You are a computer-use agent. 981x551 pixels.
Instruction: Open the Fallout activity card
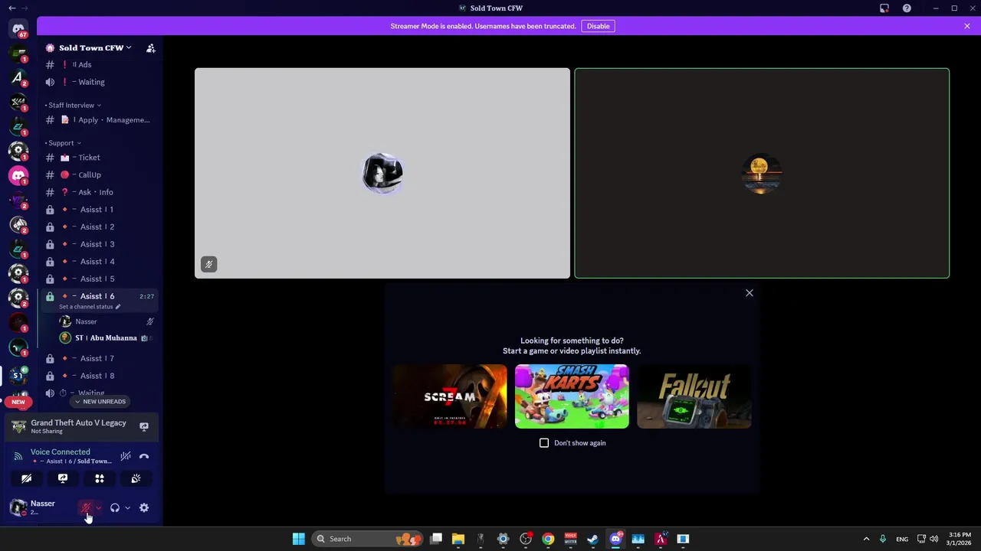[694, 396]
